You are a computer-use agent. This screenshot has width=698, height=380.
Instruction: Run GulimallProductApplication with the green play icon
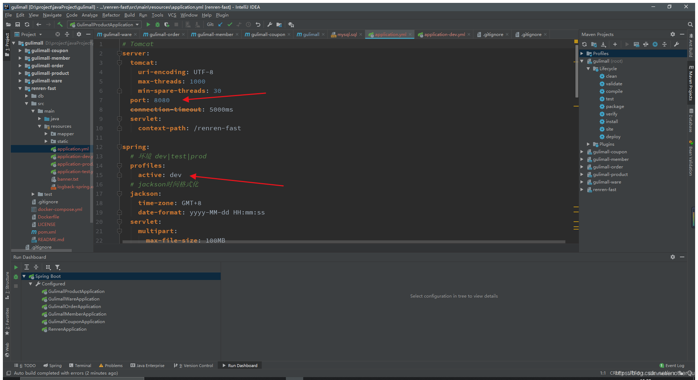[148, 24]
